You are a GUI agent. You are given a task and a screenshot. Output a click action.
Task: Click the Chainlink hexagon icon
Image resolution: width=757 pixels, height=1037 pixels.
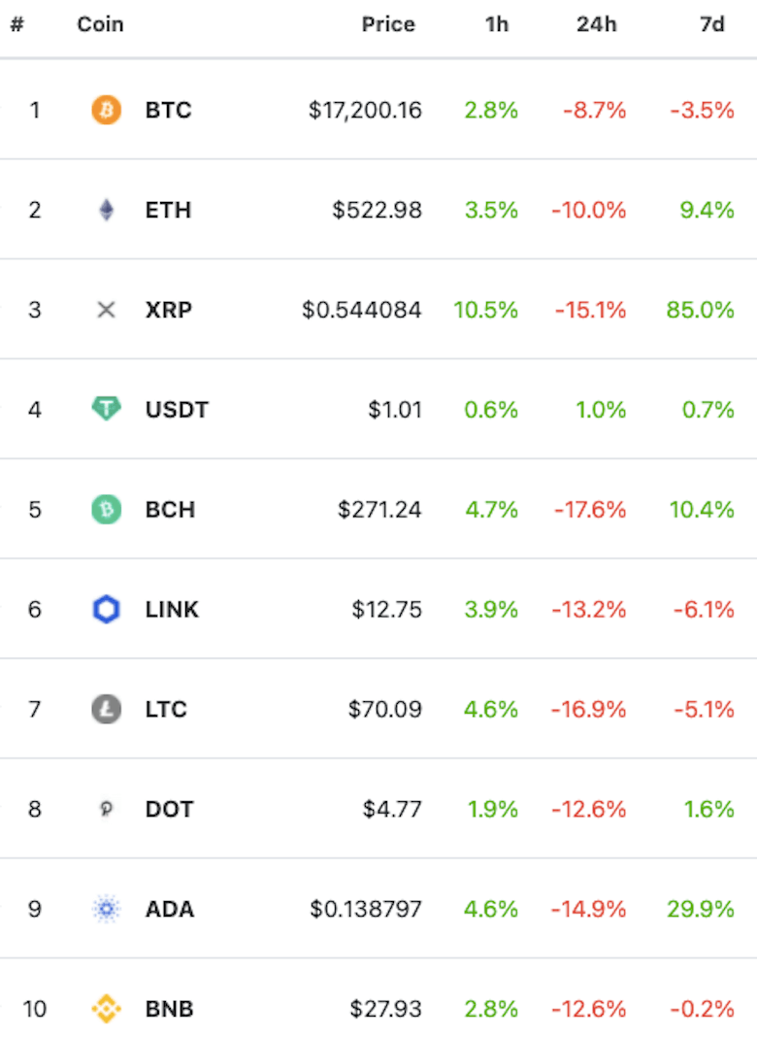(x=106, y=610)
